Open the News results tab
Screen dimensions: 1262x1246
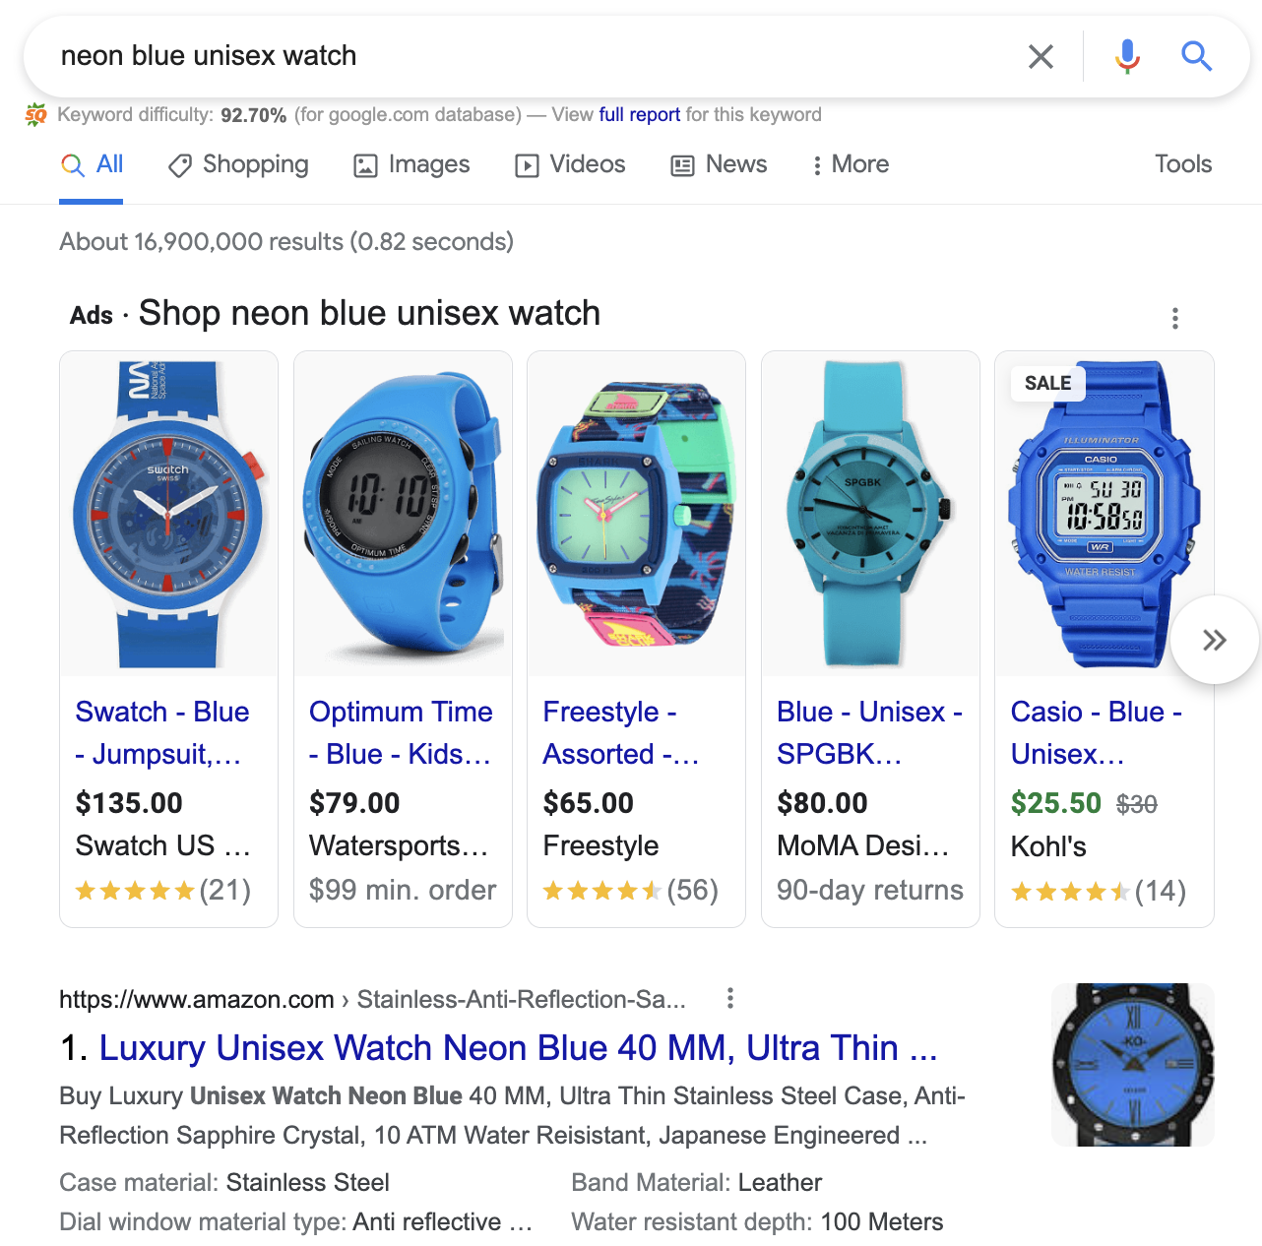pyautogui.click(x=719, y=164)
